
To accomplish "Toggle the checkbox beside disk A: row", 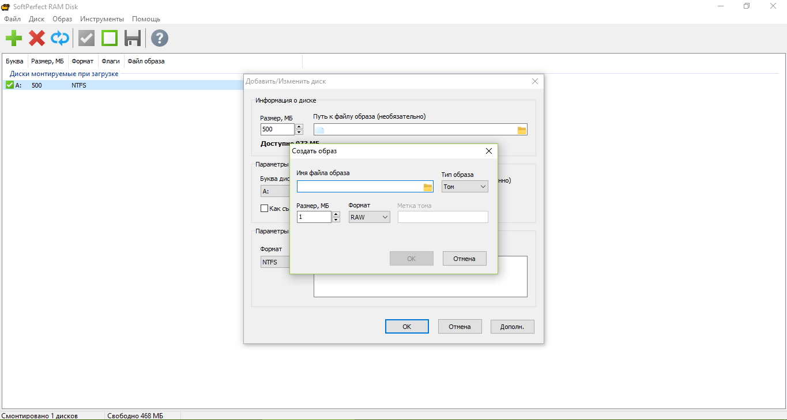I will point(9,85).
